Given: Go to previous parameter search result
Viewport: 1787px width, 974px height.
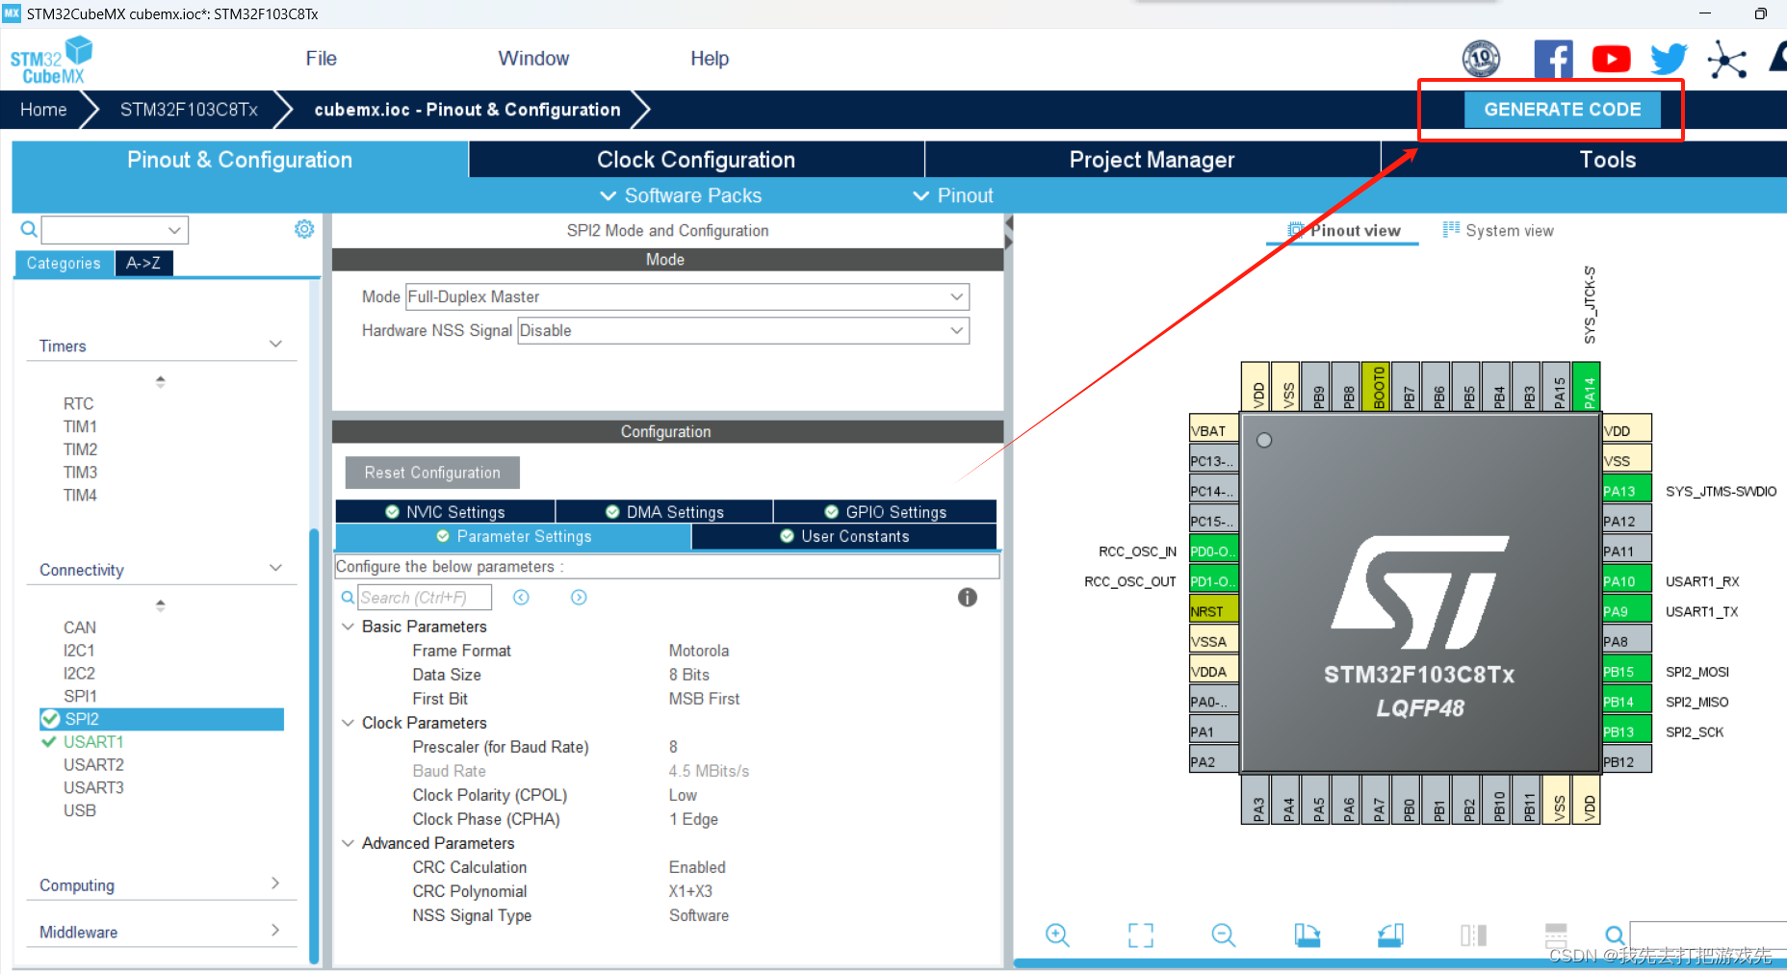Looking at the screenshot, I should tap(521, 598).
